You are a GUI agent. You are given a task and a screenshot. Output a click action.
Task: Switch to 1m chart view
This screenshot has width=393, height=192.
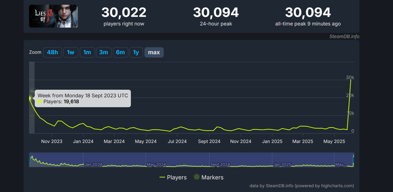click(x=87, y=52)
